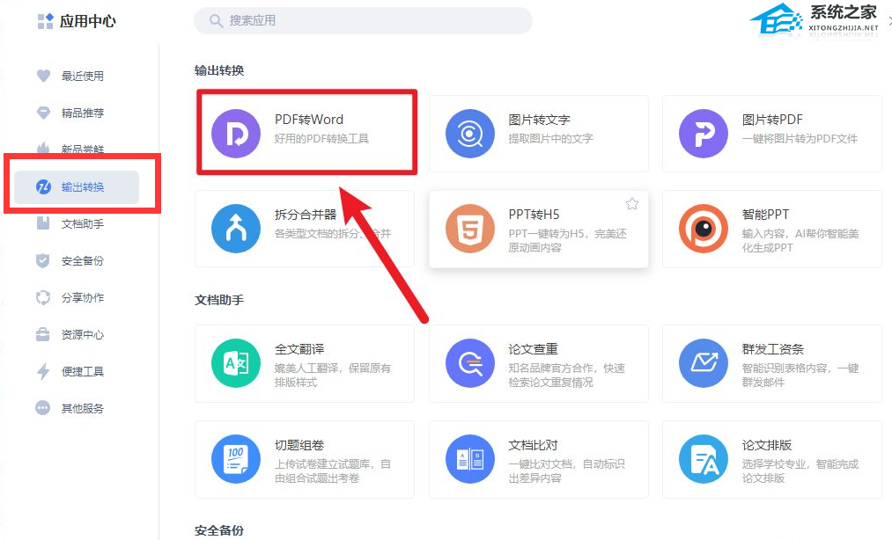Viewport: 892px width, 540px height.
Task: Click the 智能PPT icon
Action: 704,229
